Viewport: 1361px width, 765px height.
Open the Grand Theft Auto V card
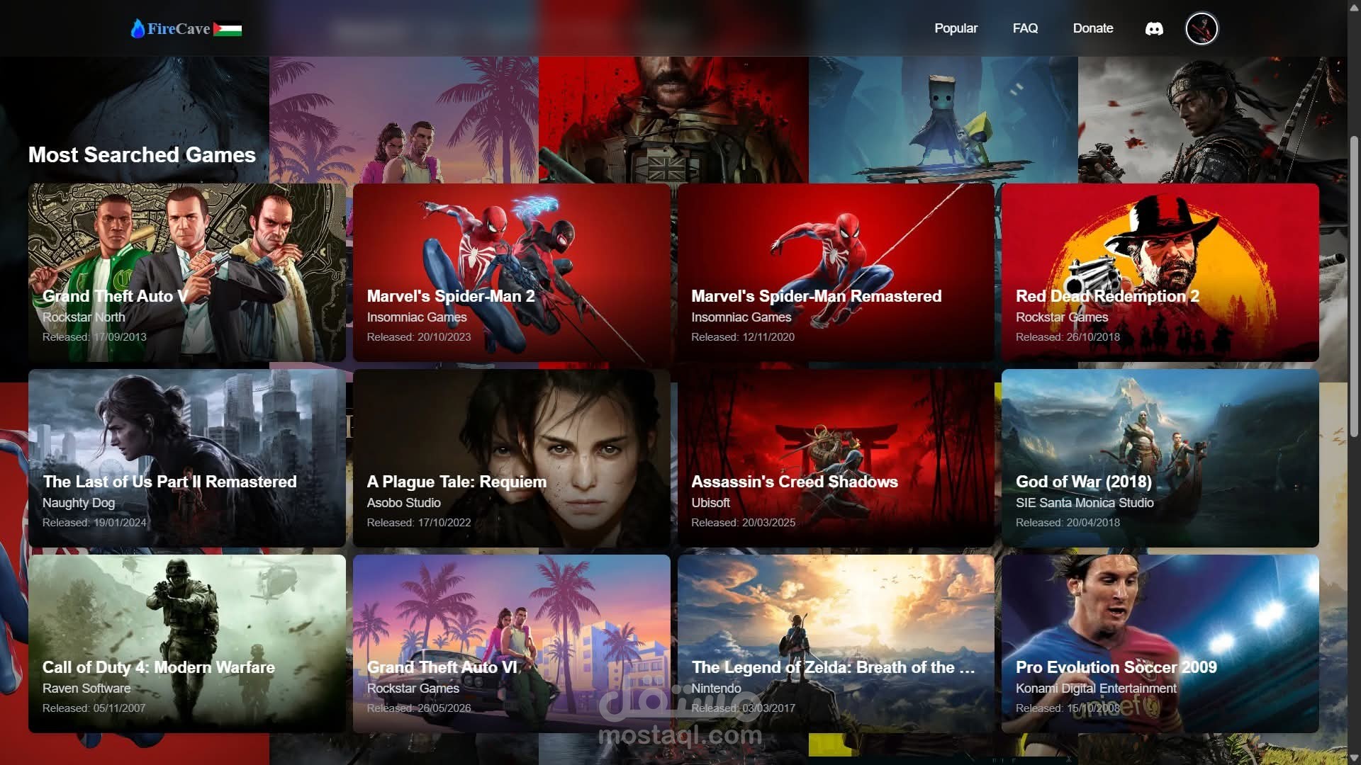pos(187,273)
